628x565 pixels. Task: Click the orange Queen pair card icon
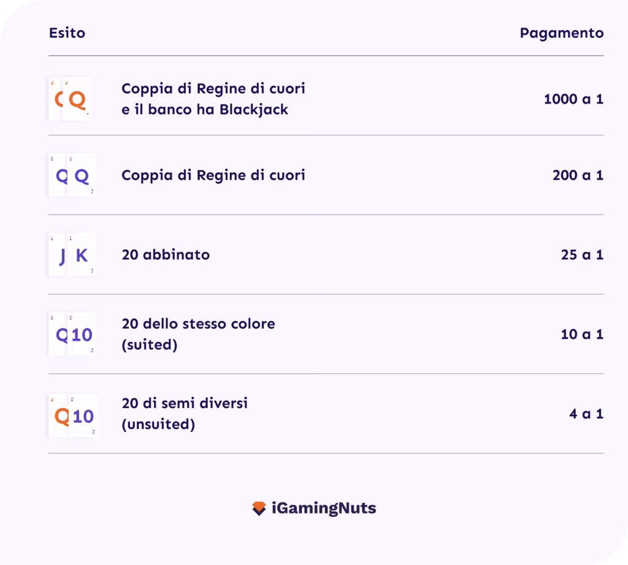(71, 99)
